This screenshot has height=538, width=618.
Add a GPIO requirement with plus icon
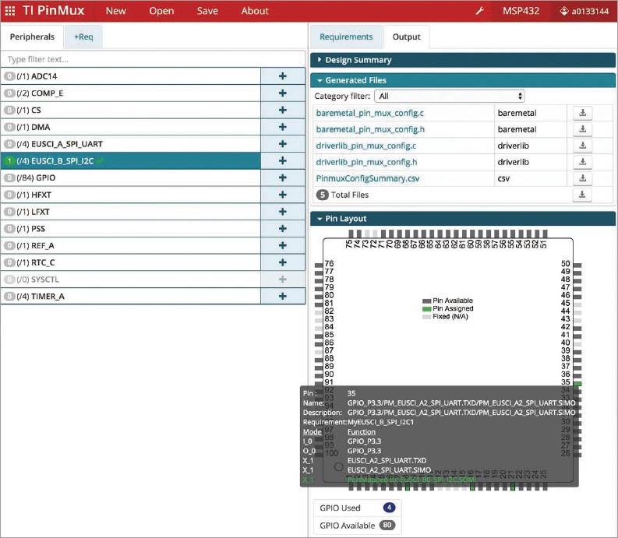282,178
